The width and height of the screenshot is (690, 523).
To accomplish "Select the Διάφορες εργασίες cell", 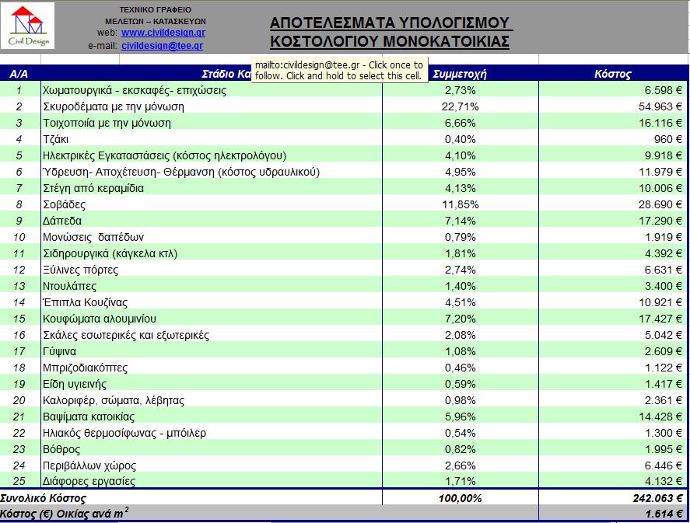I will (x=212, y=481).
